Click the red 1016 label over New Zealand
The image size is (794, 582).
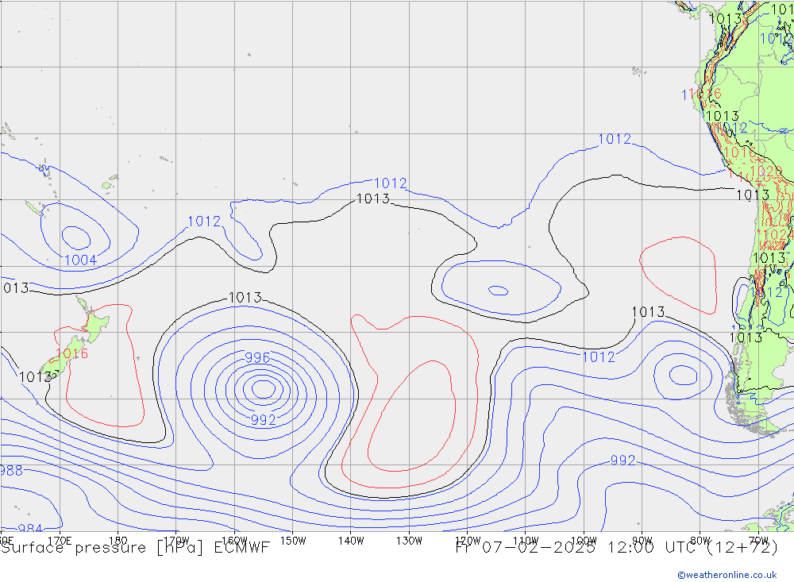[72, 353]
